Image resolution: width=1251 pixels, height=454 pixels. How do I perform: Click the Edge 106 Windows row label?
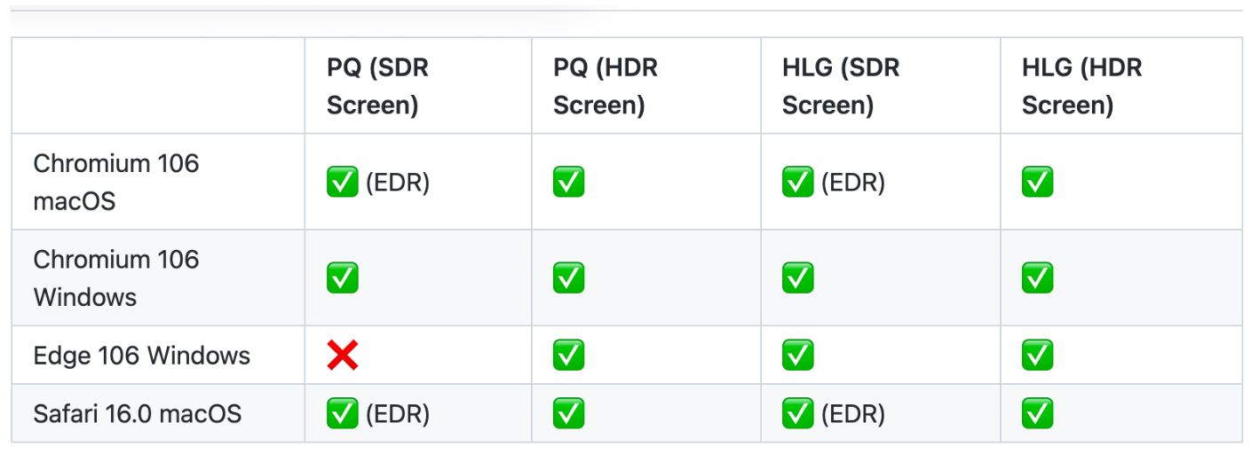(142, 356)
